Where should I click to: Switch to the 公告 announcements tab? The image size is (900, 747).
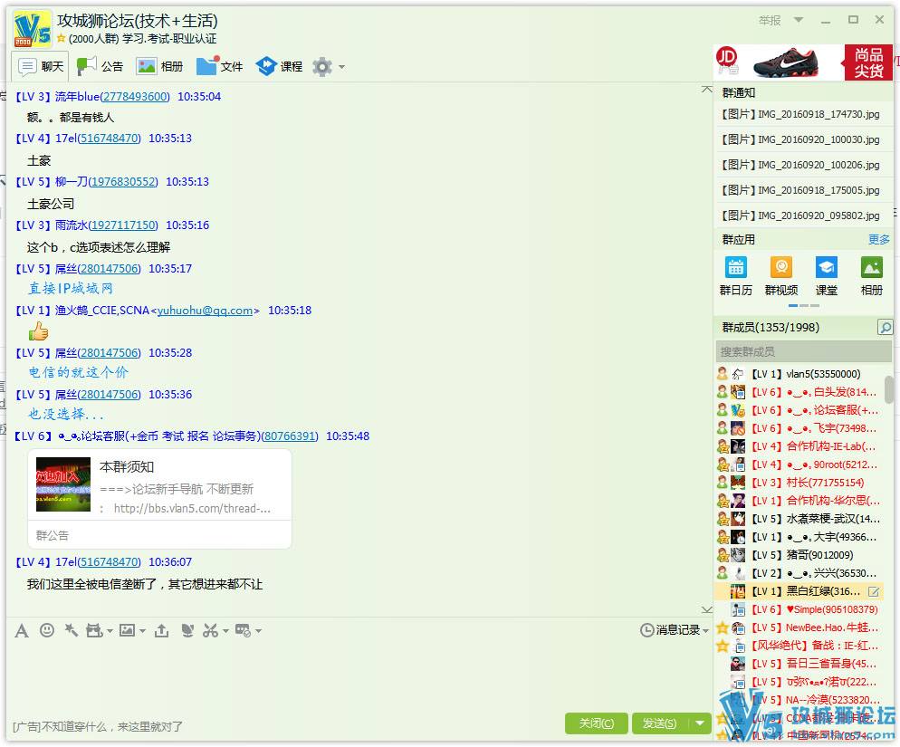pos(100,66)
